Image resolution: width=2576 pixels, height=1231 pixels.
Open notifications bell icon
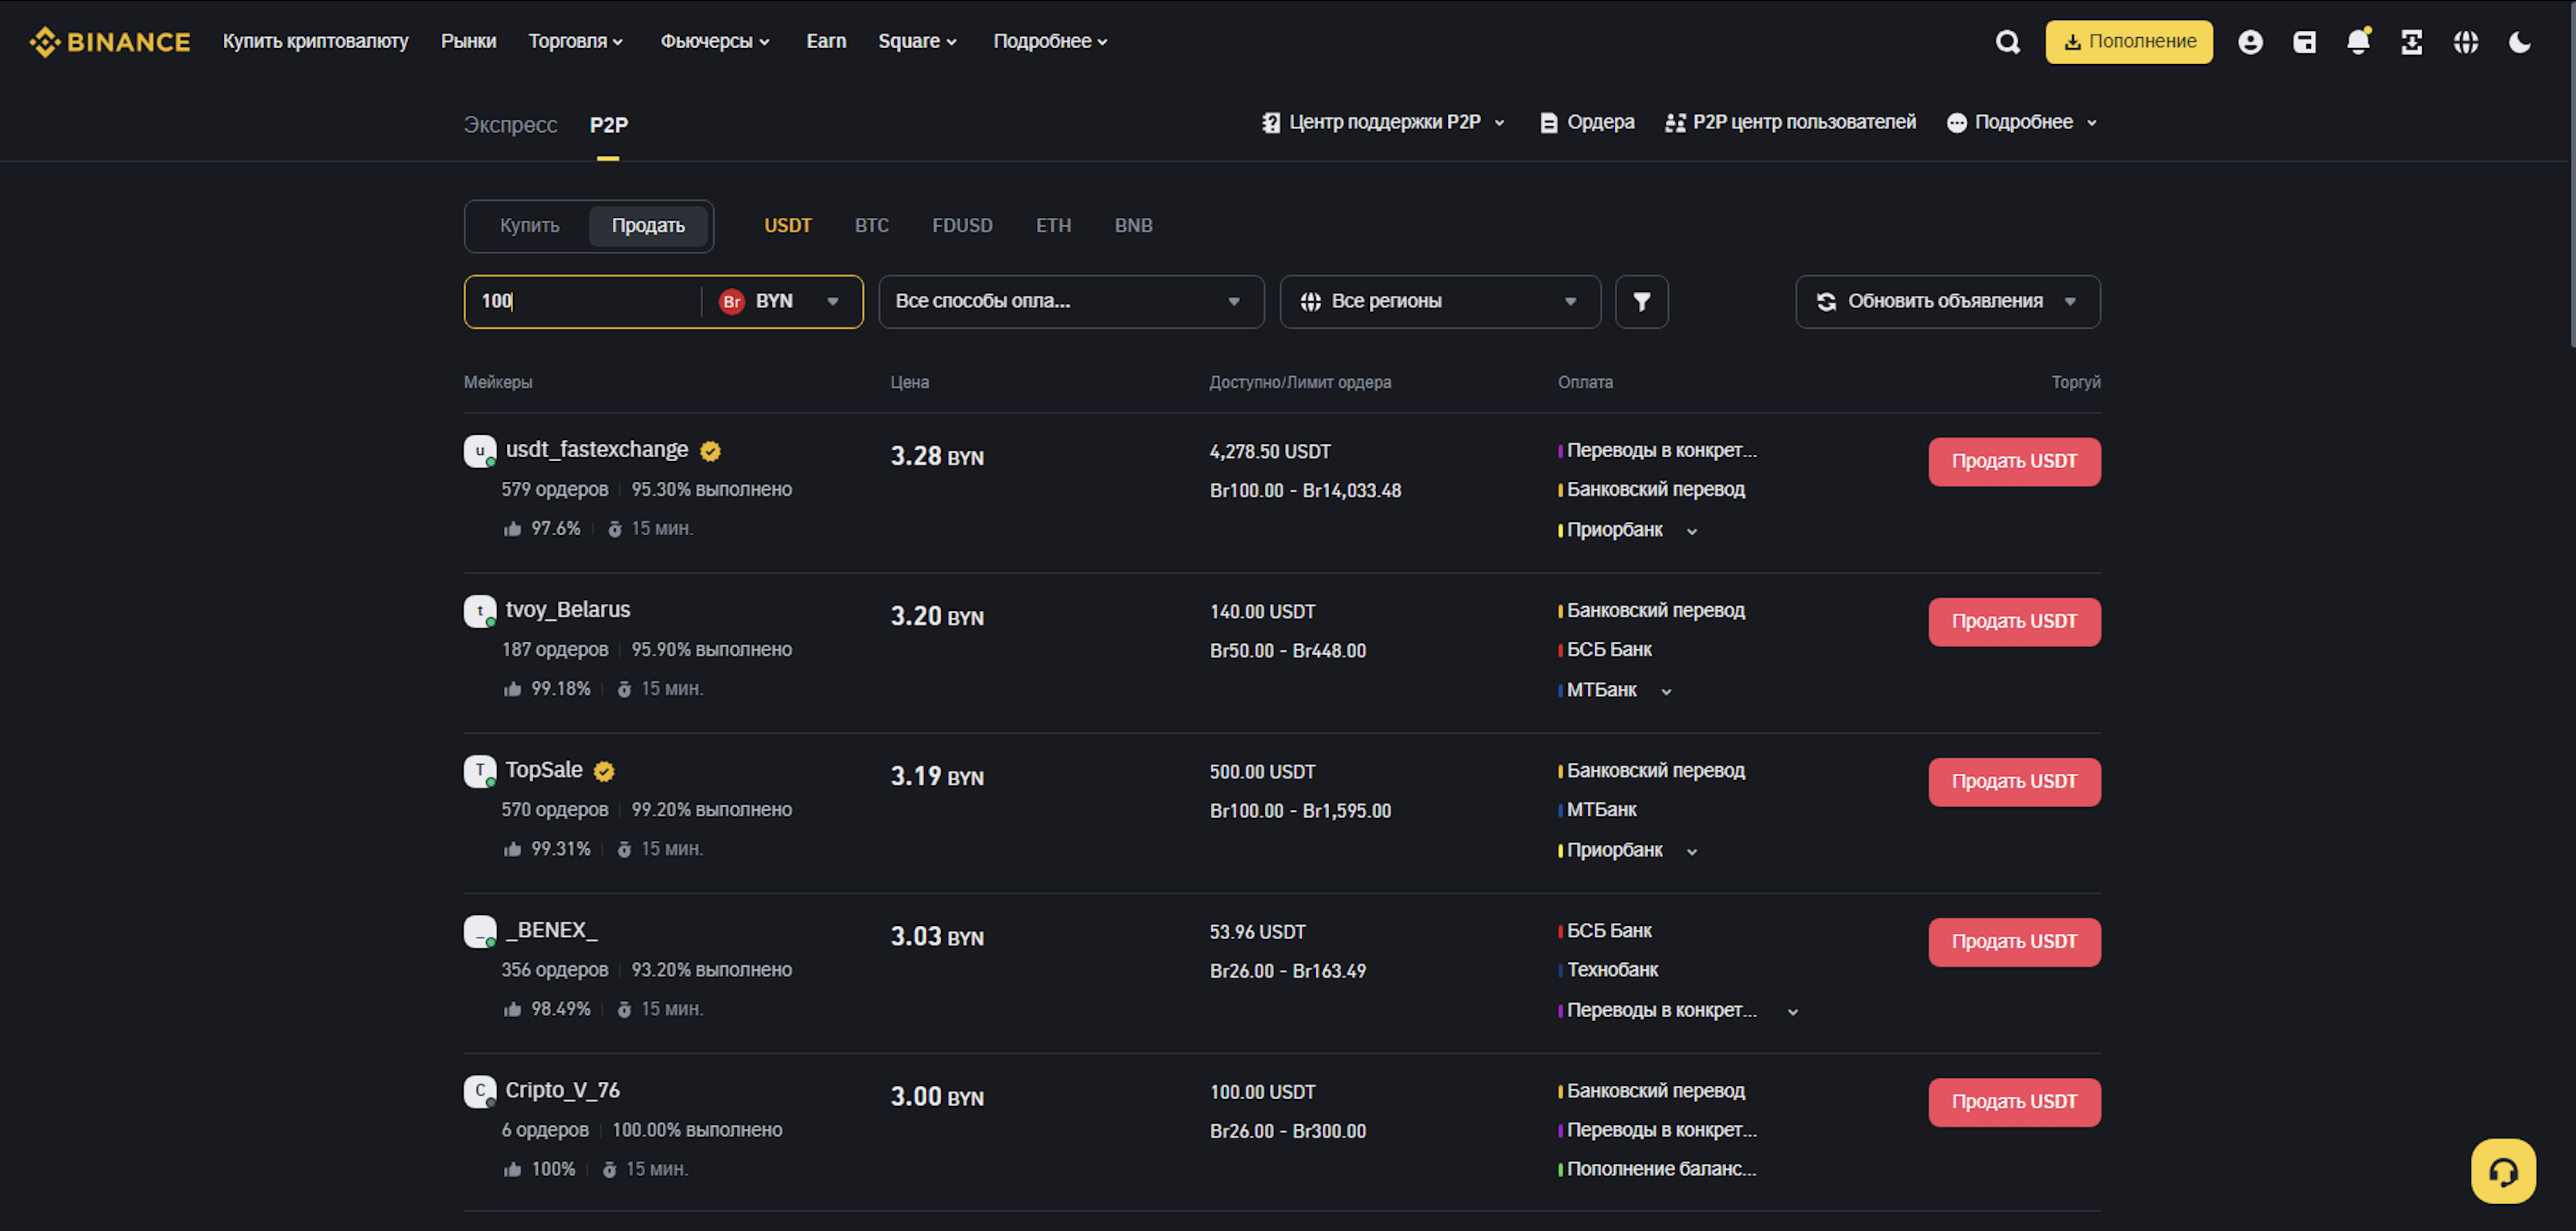(2358, 42)
